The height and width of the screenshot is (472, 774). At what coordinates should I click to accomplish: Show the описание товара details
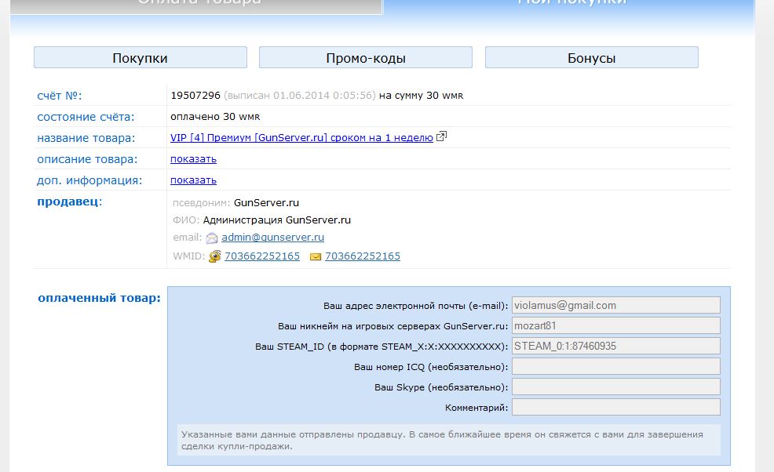coord(193,158)
